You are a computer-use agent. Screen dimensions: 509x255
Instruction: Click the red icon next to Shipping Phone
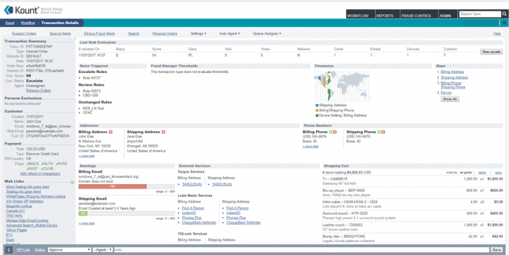point(383,132)
